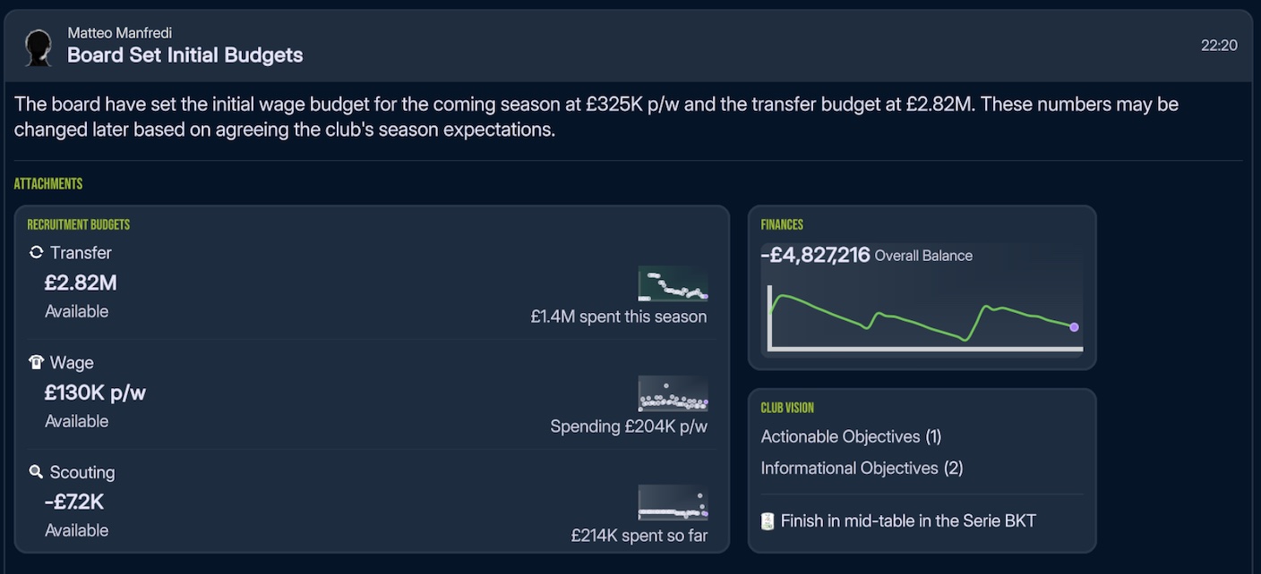This screenshot has height=574, width=1261.
Task: Click the £130K p/w wage value
Action: (95, 393)
